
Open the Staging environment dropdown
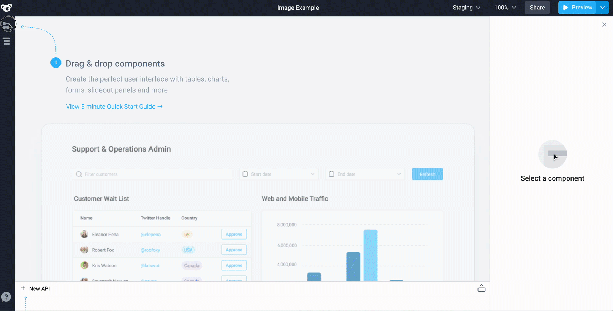pos(466,8)
